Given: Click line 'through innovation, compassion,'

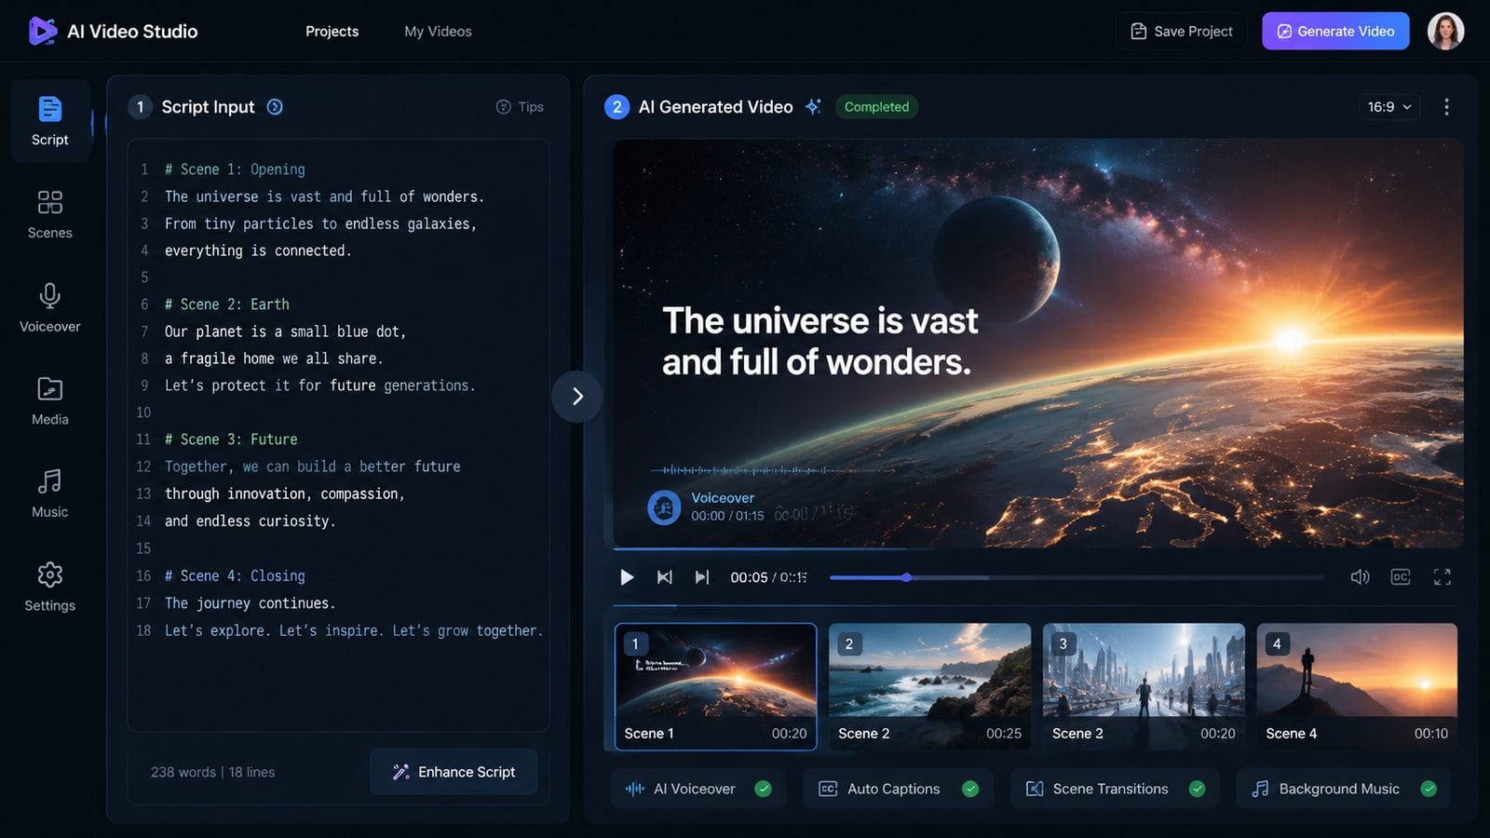Looking at the screenshot, I should tap(285, 493).
